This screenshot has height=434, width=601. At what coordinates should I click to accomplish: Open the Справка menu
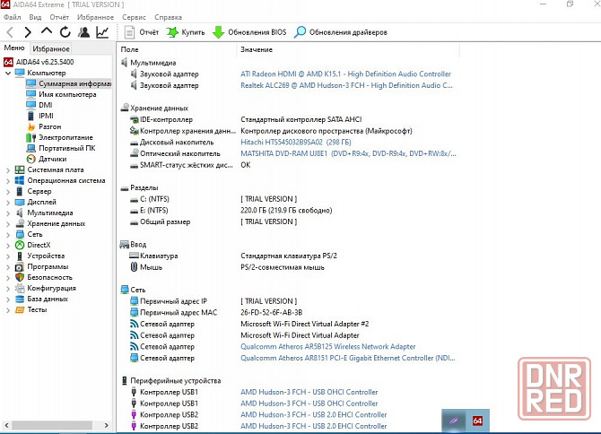168,17
